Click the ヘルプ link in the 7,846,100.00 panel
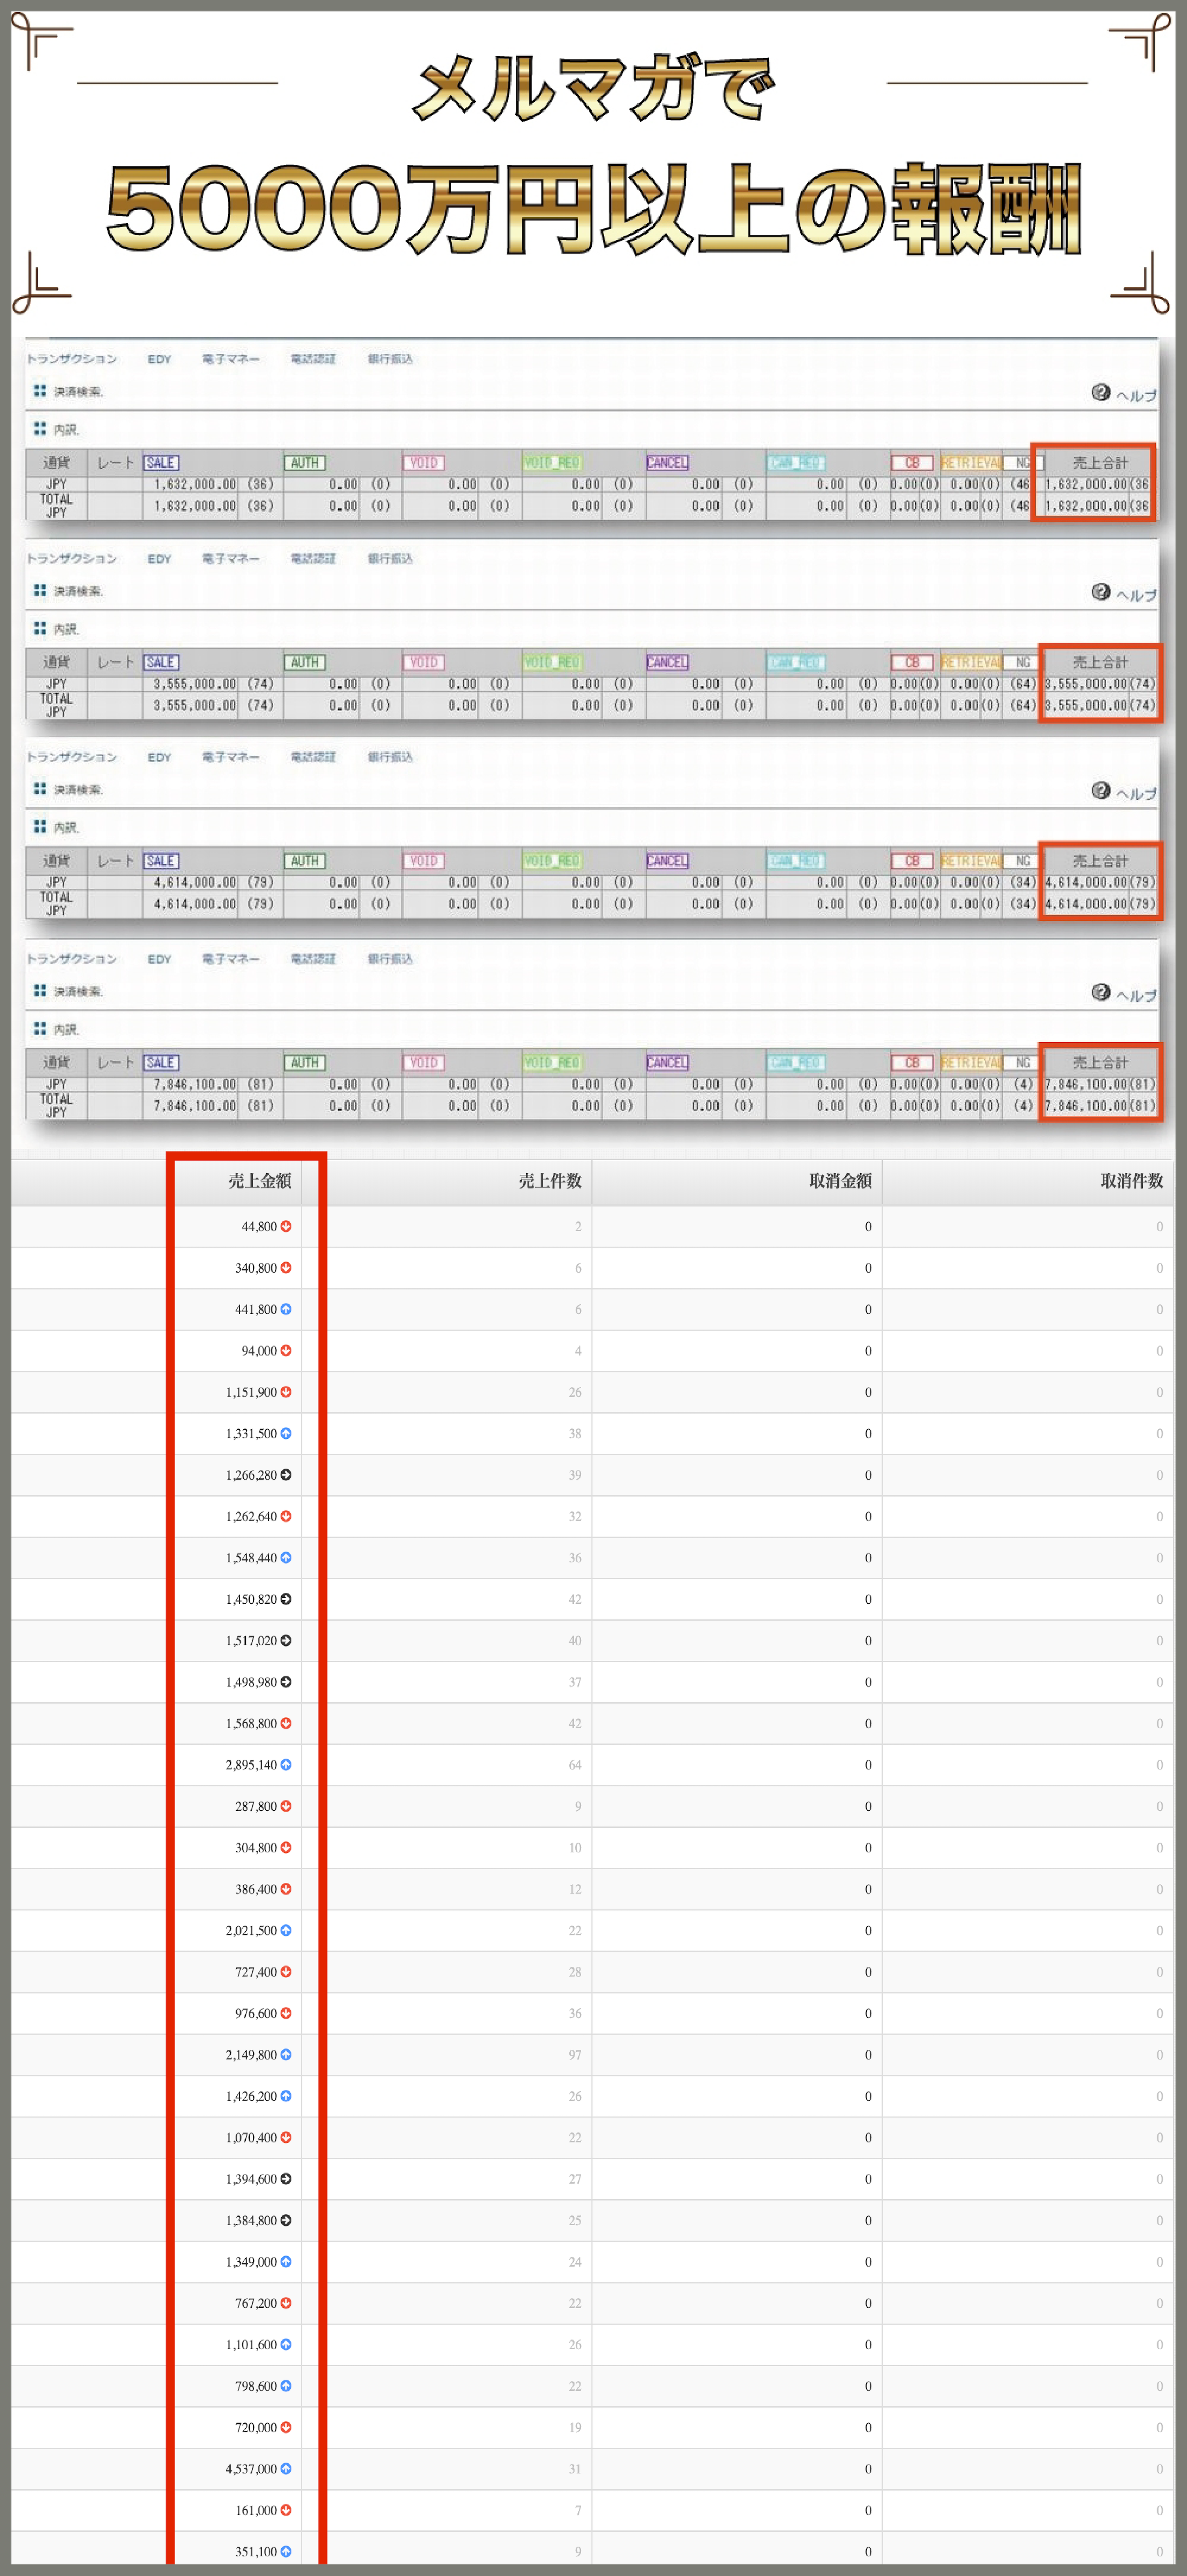The image size is (1187, 2576). coord(1137,995)
